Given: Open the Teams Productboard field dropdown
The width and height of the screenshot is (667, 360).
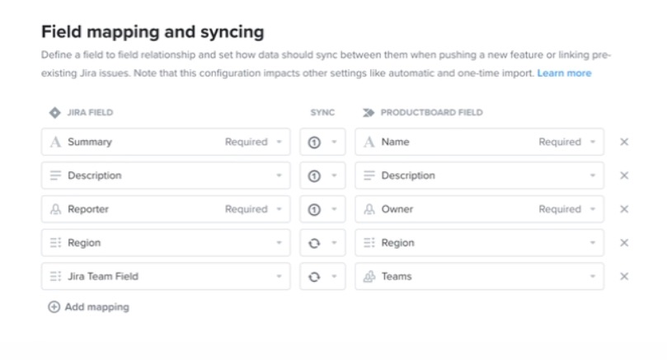Looking at the screenshot, I should [479, 276].
